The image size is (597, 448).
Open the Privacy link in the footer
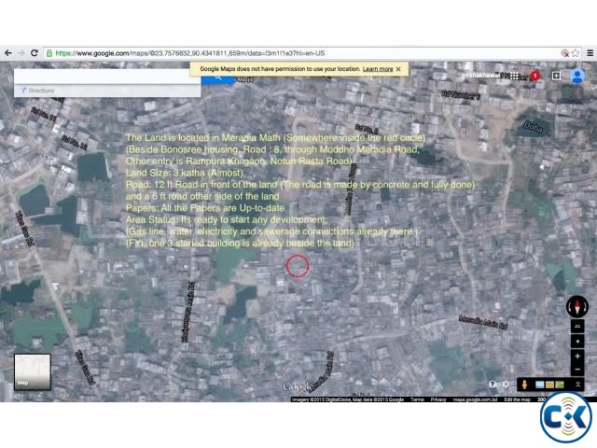tap(438, 399)
